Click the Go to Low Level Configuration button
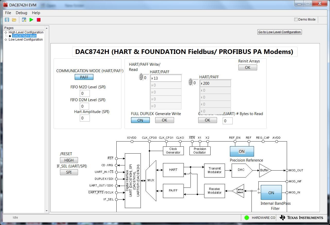Screen dimensions: 330x225 280,32
